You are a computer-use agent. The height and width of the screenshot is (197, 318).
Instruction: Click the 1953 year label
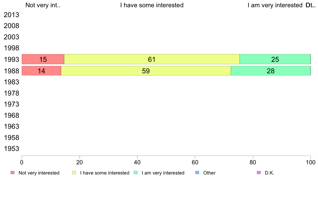coord(11,149)
